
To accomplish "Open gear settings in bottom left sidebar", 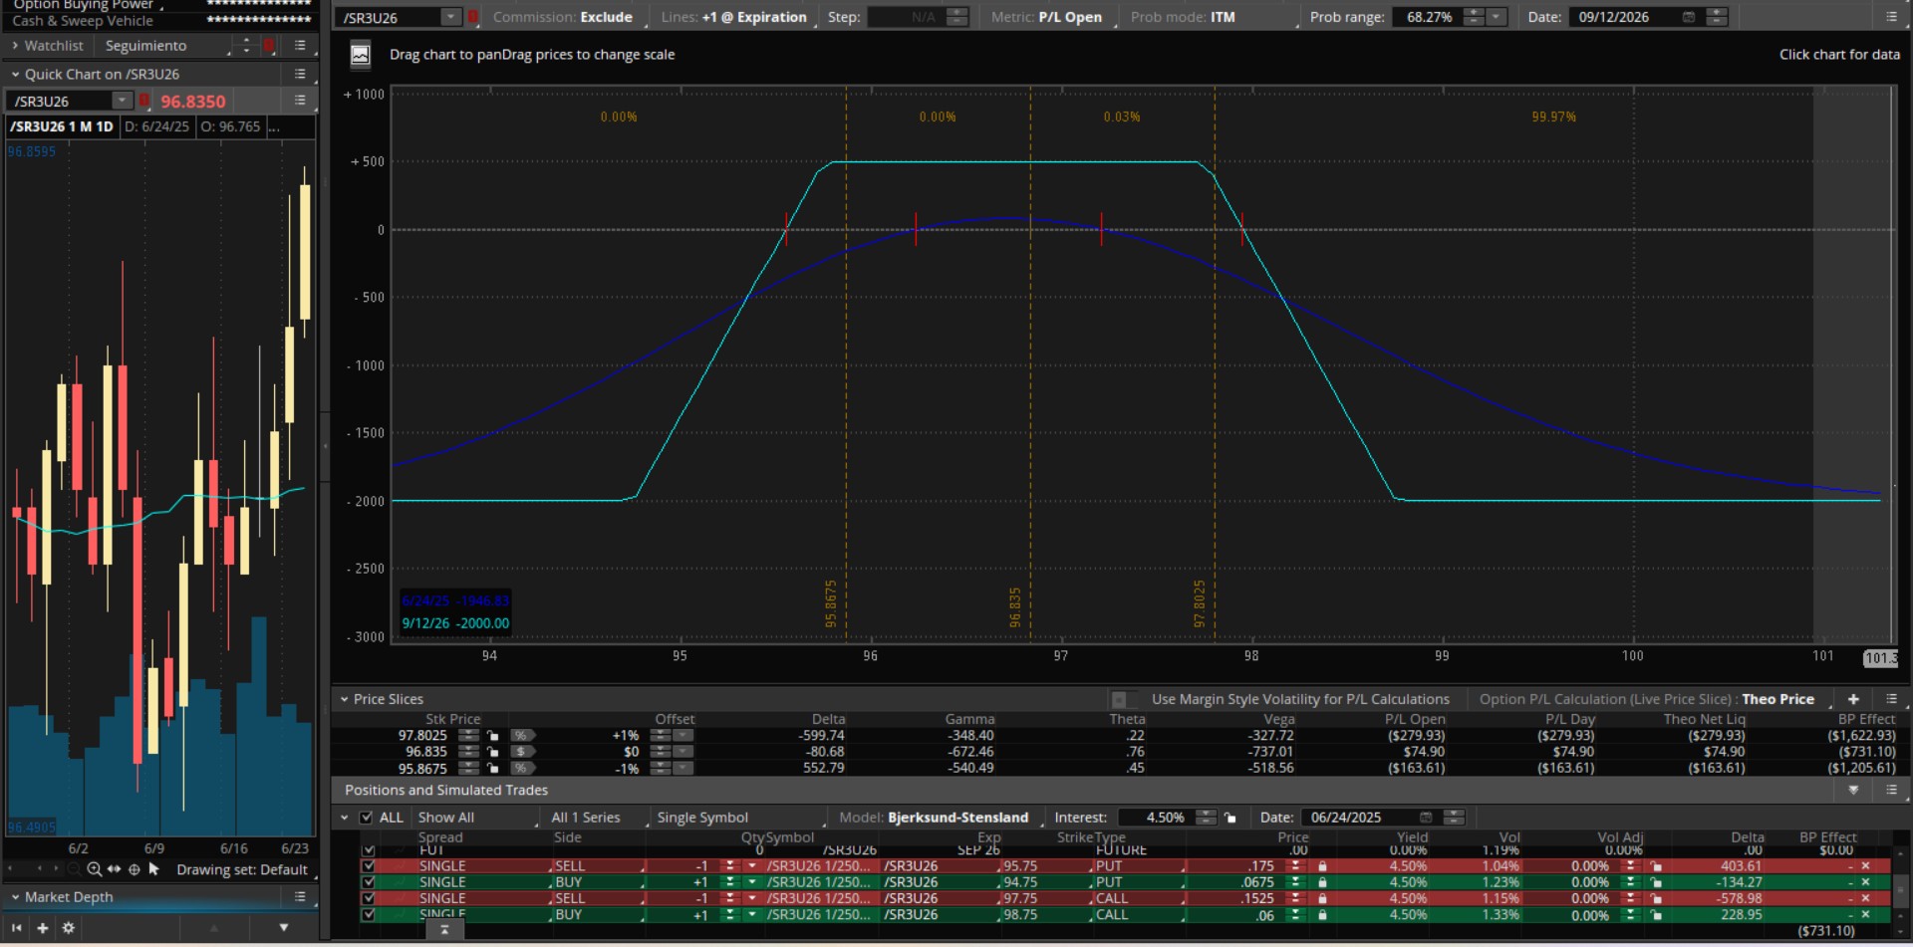I will click(68, 928).
